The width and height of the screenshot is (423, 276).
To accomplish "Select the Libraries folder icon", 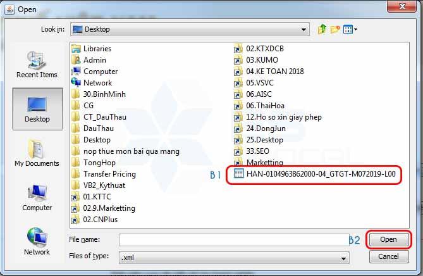I will click(x=76, y=49).
